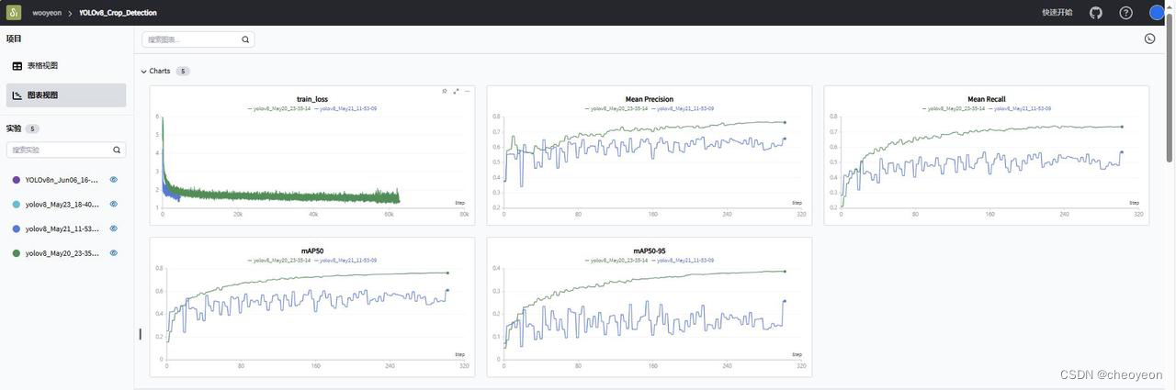This screenshot has height=390, width=1176.
Task: Open the help question mark icon
Action: click(x=1125, y=13)
